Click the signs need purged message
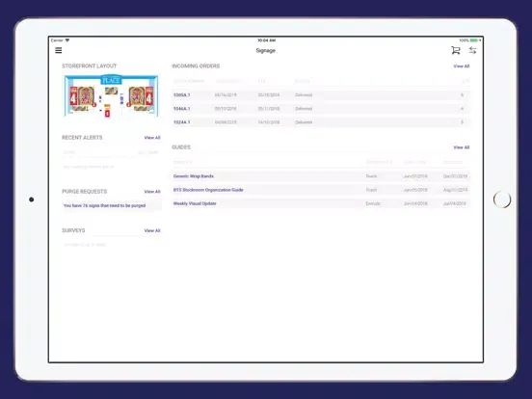 pos(104,205)
